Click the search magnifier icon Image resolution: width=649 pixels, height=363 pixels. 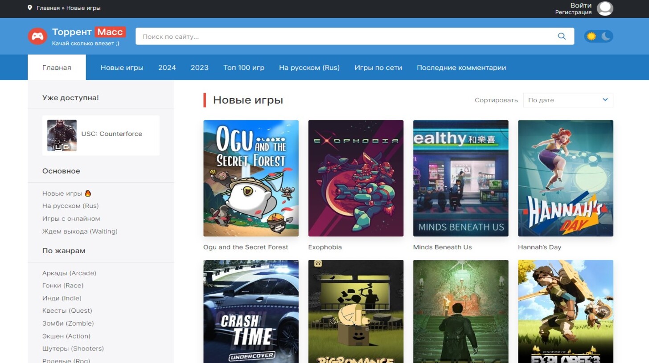pos(562,36)
